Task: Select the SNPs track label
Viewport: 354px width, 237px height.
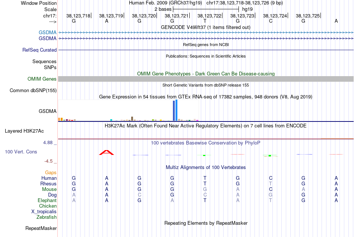Action: (x=50, y=67)
